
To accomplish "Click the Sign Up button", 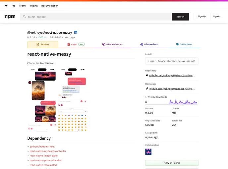I will (x=202, y=17).
